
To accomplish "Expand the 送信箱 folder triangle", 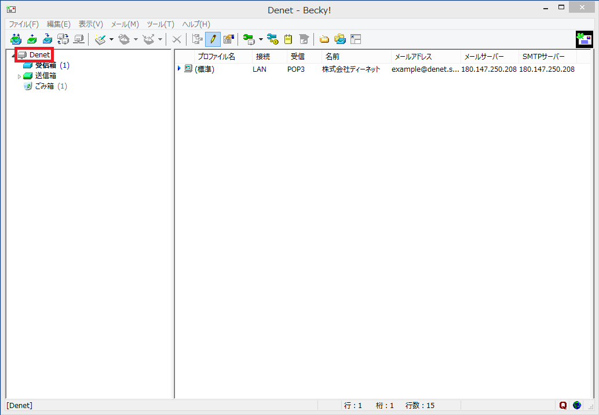I will (x=19, y=76).
